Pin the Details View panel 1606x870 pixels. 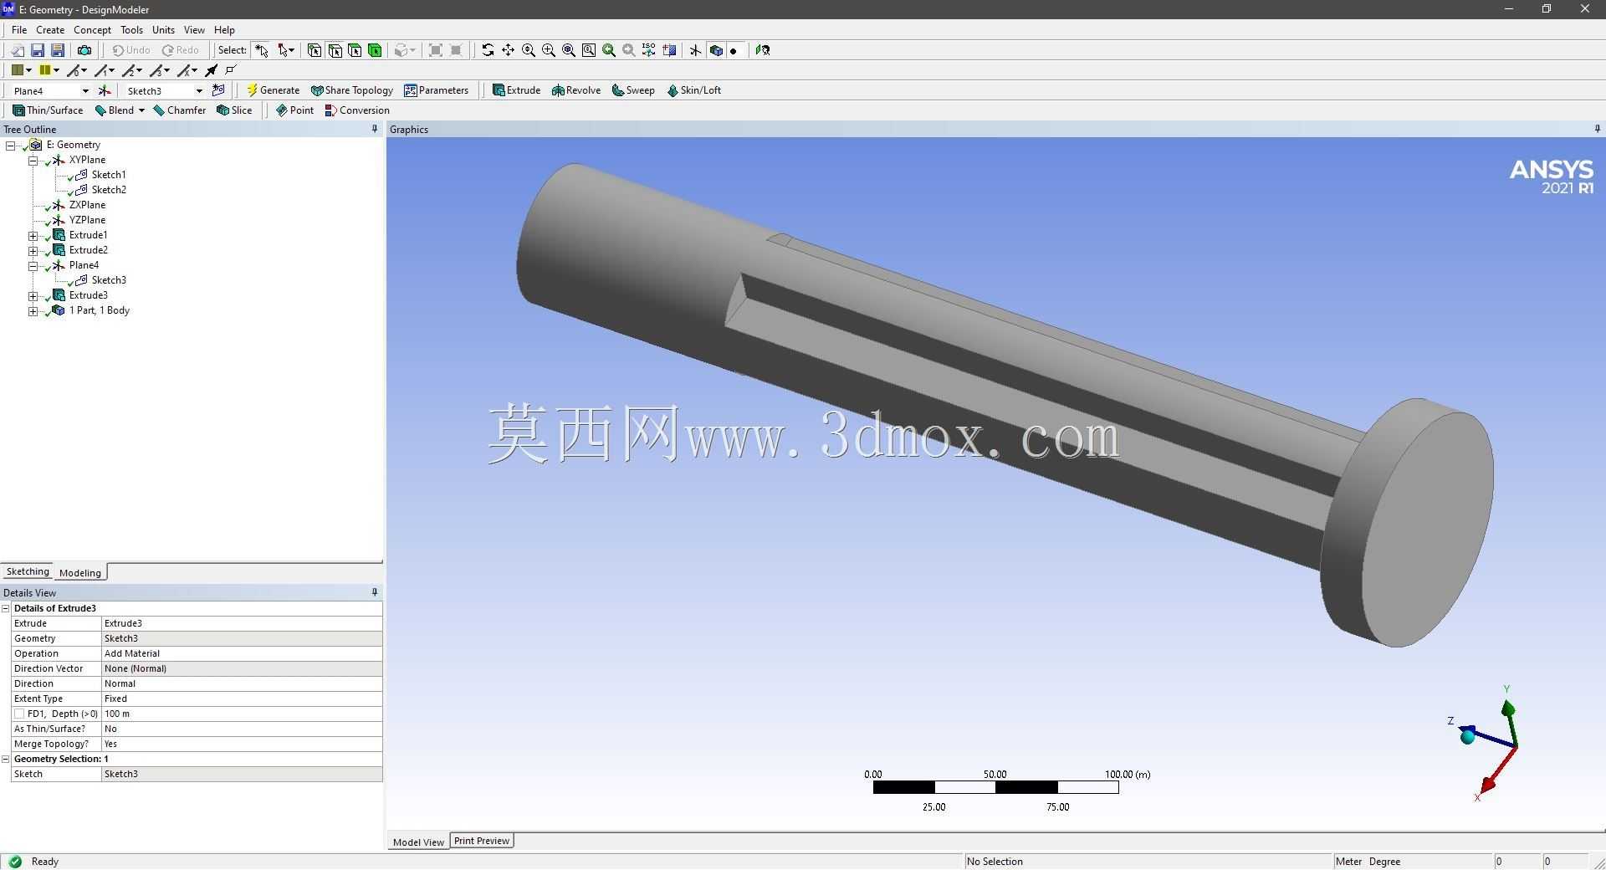point(375,592)
